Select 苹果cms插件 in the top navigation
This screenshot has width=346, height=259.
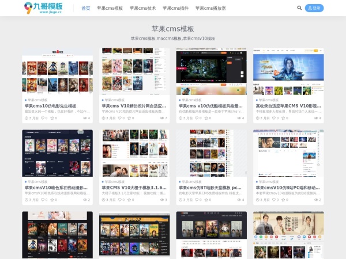point(175,9)
